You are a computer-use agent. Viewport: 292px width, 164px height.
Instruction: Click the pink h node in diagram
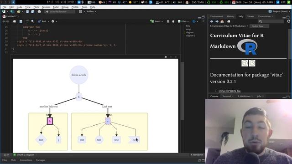[x=50, y=121]
